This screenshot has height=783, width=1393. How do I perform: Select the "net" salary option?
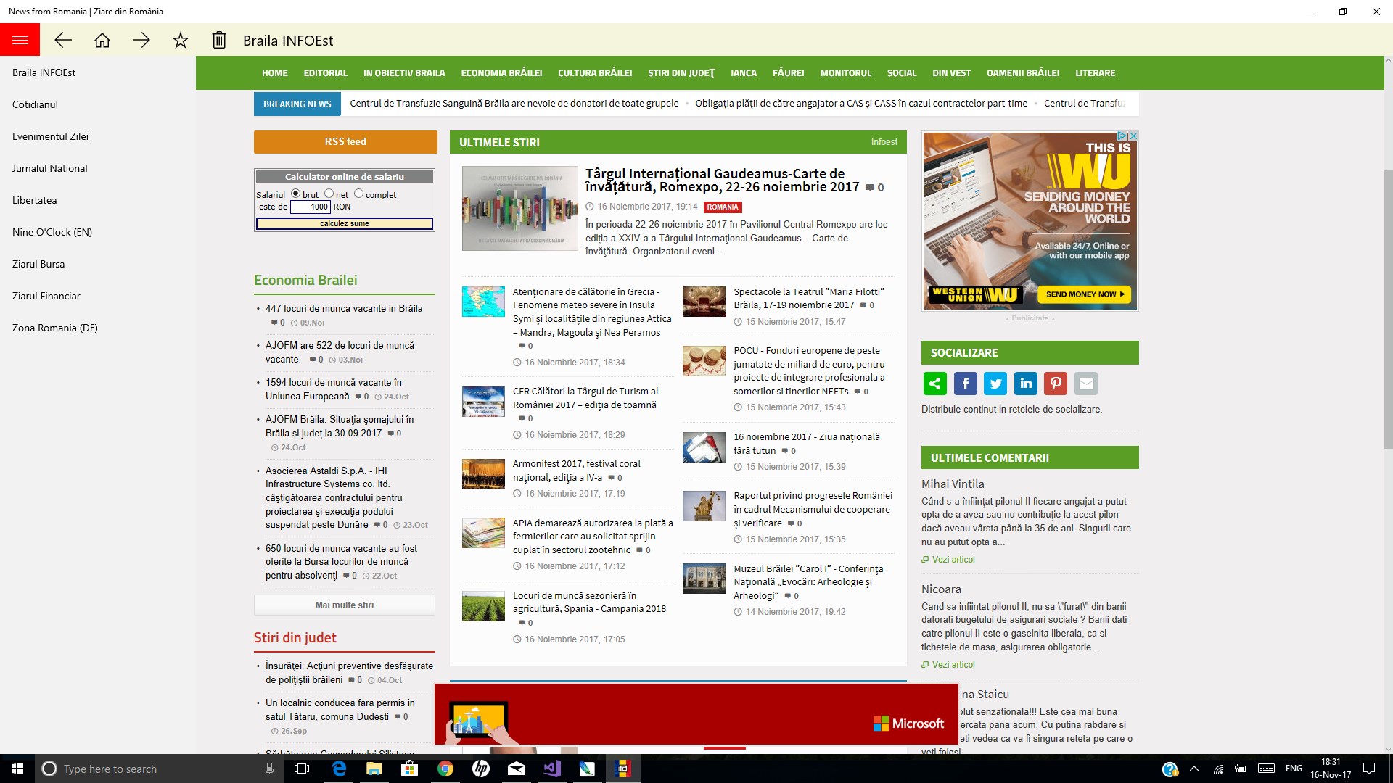328,194
